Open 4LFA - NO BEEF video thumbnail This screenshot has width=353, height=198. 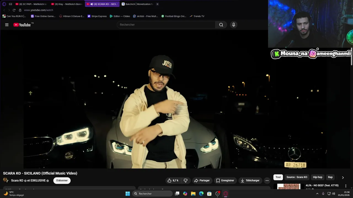tap(289, 186)
